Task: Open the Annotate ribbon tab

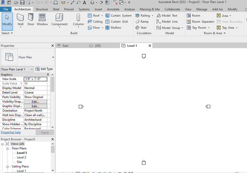Action: 113,9
